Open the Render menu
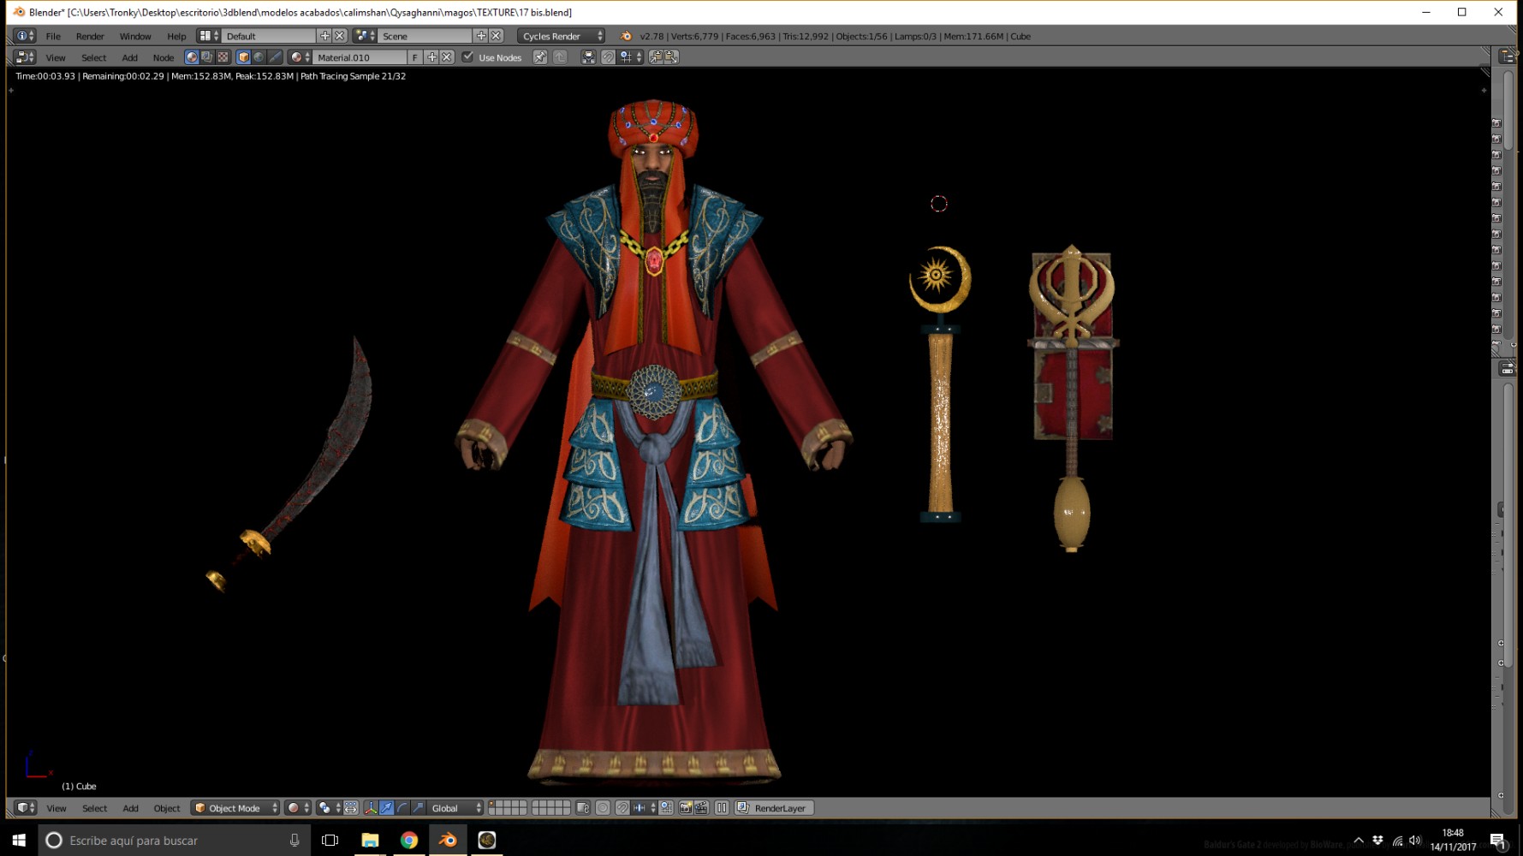The image size is (1523, 856). point(90,36)
